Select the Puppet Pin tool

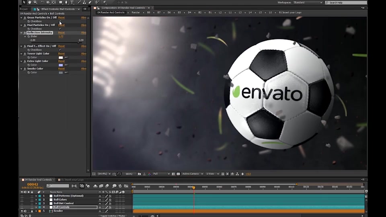(104, 2)
